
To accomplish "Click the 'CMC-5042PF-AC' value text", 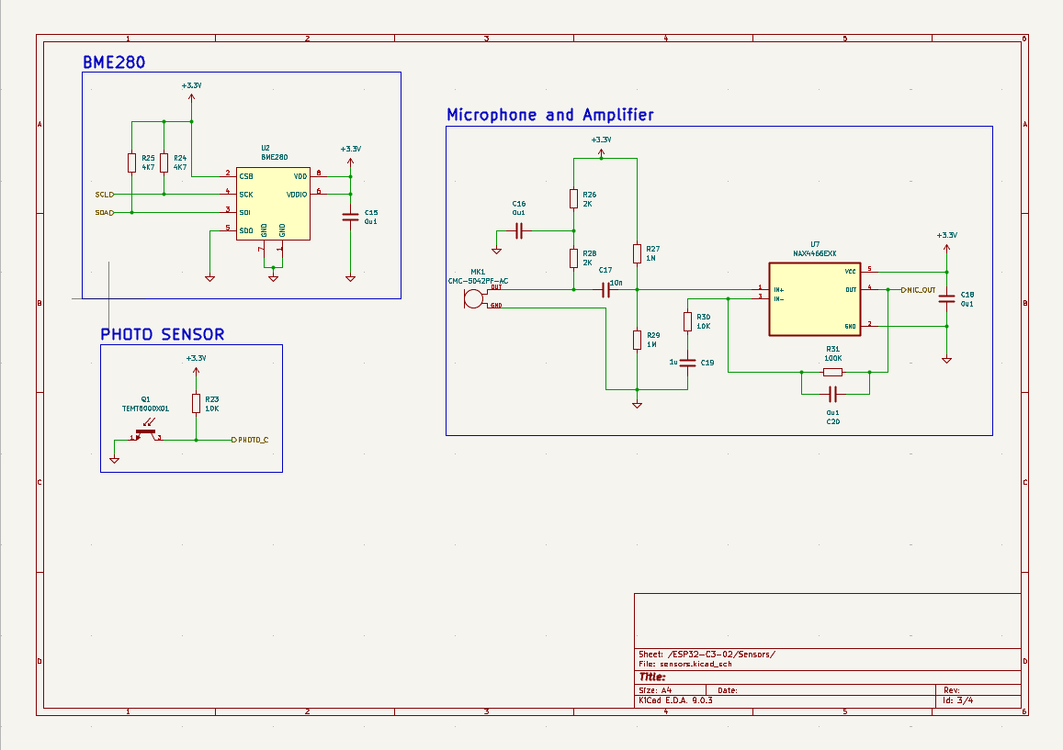I will tap(478, 281).
